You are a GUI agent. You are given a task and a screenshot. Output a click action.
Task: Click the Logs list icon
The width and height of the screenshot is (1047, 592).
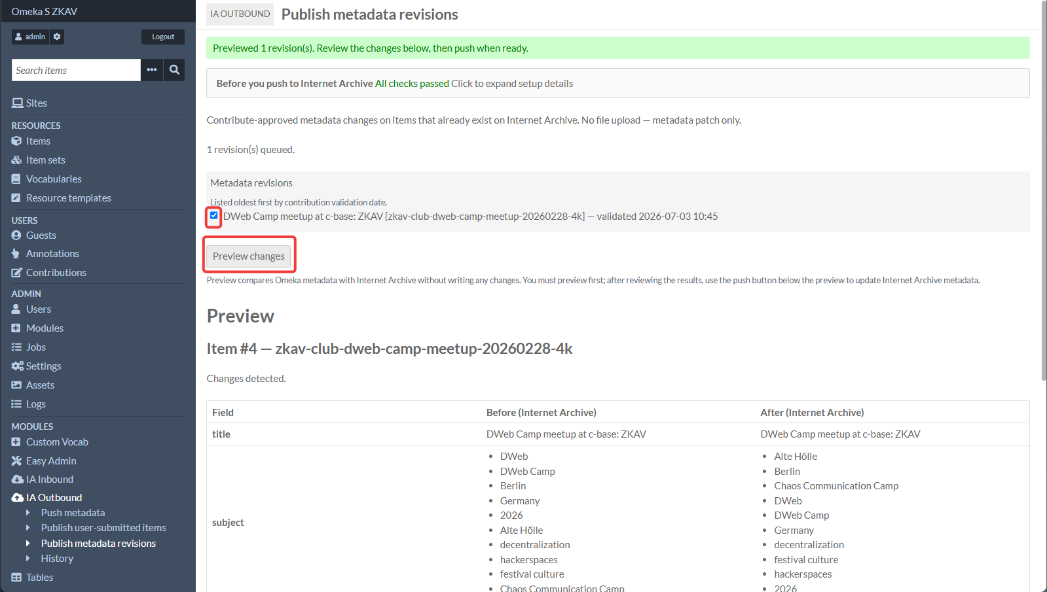click(17, 404)
